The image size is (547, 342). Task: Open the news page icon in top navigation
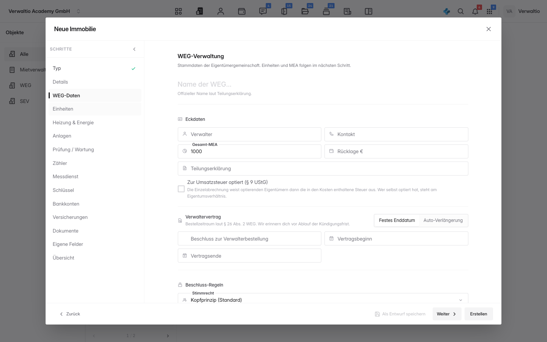(347, 11)
